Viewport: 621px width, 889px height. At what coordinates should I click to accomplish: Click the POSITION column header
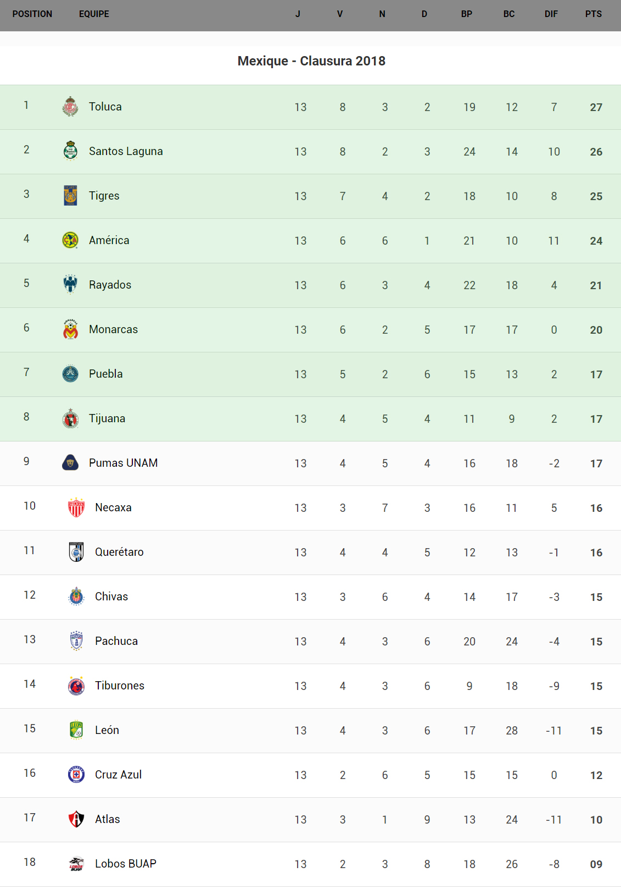[x=32, y=14]
